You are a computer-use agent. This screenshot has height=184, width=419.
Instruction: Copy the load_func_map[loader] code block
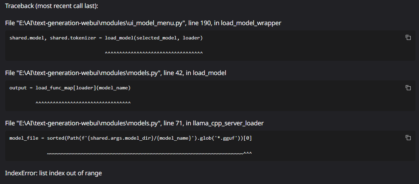(x=408, y=88)
